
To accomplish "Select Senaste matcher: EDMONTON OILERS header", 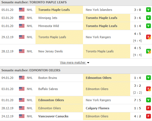I will pos(31,70).
